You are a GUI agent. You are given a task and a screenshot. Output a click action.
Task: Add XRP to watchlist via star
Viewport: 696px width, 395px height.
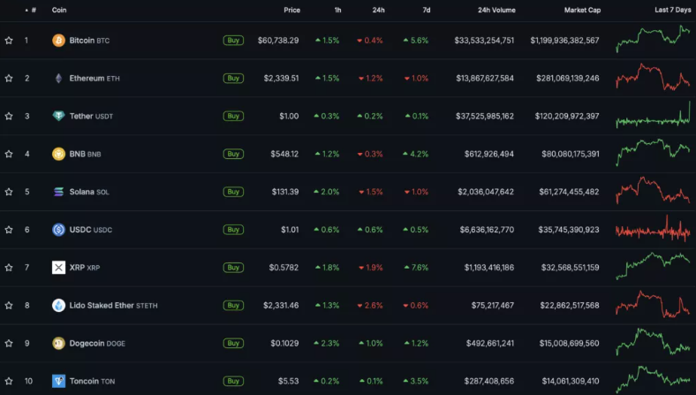point(9,268)
